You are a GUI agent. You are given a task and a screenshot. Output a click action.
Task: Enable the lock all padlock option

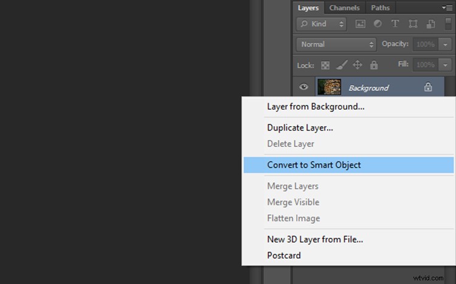click(374, 65)
